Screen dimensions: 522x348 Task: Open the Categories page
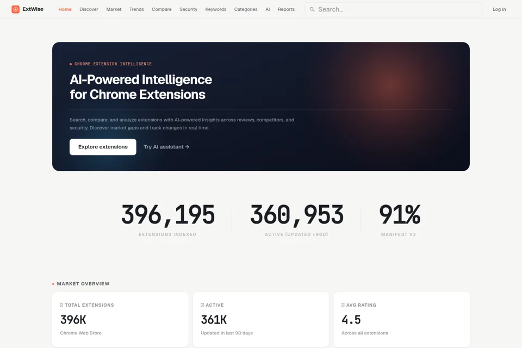pyautogui.click(x=246, y=9)
